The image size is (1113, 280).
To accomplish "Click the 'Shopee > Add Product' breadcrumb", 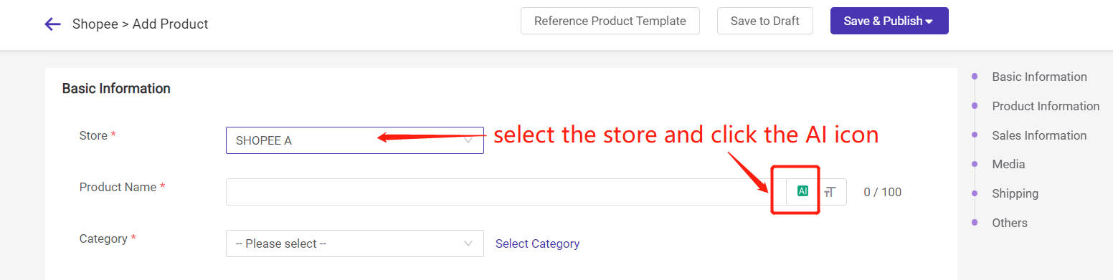I will coord(141,24).
